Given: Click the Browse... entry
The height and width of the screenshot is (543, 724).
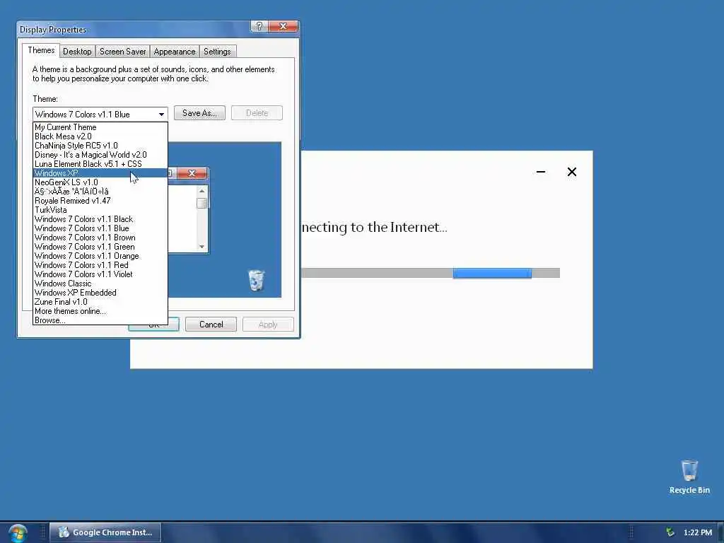Looking at the screenshot, I should point(100,320).
